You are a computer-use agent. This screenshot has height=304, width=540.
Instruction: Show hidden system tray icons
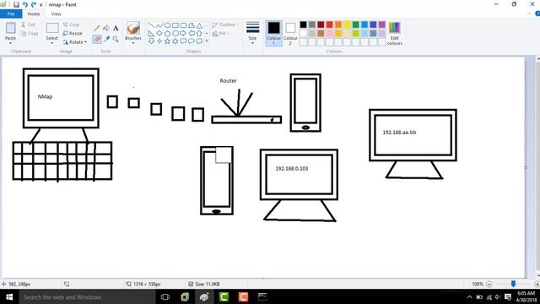469,296
